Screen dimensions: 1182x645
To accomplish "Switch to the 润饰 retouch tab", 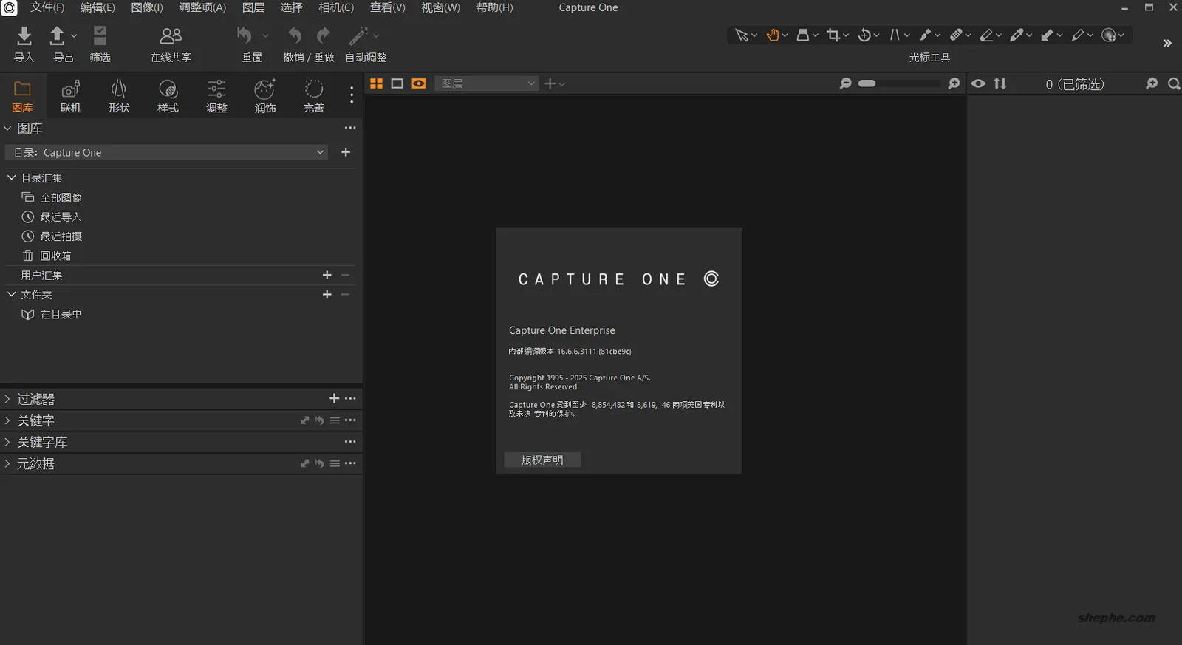I will pos(265,96).
